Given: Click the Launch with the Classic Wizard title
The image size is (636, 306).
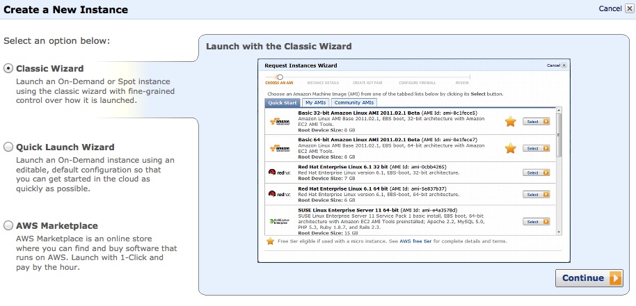Looking at the screenshot, I should coord(278,46).
